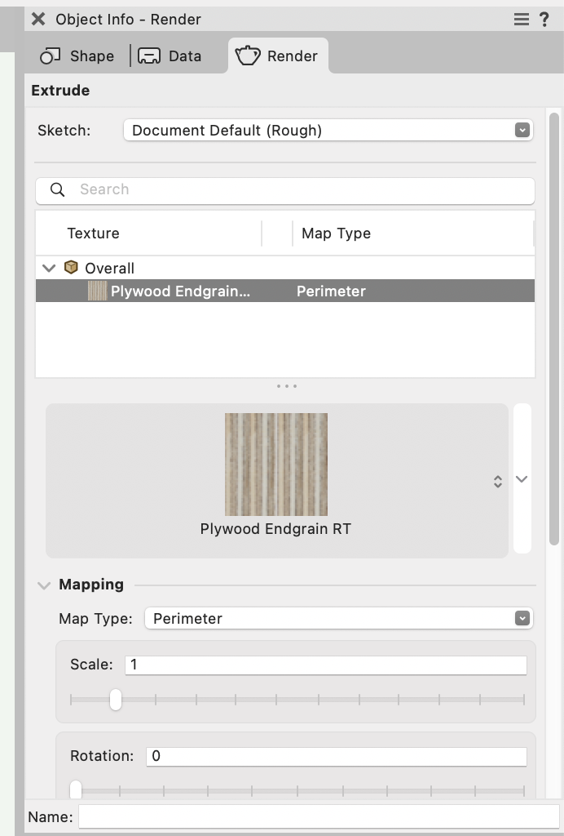This screenshot has width=564, height=836.
Task: Open the palette hamburger menu
Action: pos(522,19)
